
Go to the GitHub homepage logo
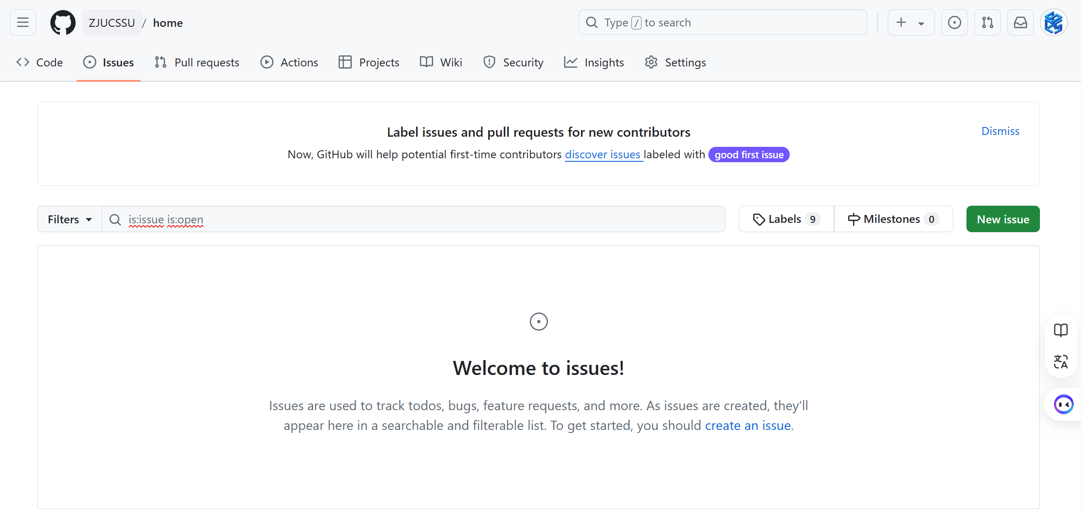(63, 22)
